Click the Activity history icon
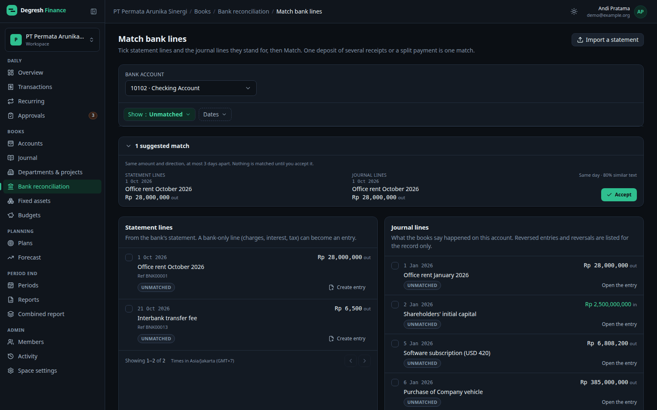The width and height of the screenshot is (657, 410). pos(11,356)
